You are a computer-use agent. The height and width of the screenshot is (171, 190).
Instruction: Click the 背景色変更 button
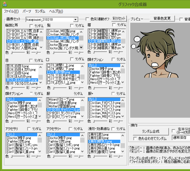(162, 19)
